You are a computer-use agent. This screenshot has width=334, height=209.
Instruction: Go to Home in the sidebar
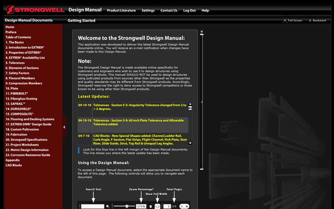coord(10,27)
